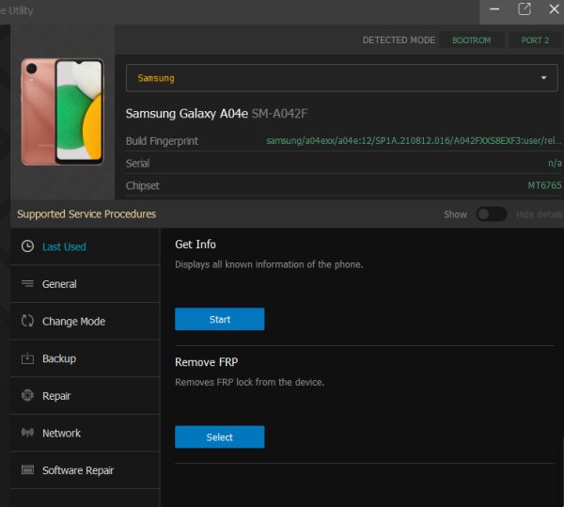Click the build fingerprint value
Viewport: 564px width, 507px height.
414,140
